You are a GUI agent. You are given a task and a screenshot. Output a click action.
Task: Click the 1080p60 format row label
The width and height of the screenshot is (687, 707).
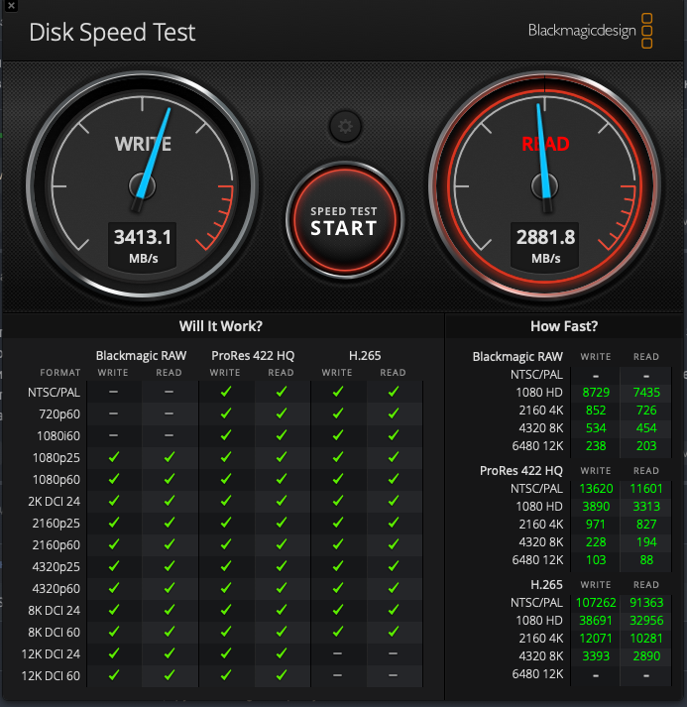pos(57,479)
